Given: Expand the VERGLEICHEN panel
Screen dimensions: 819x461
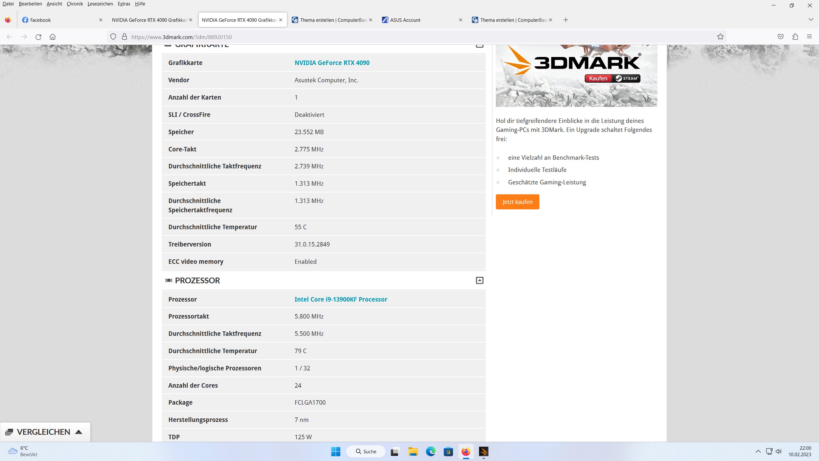Looking at the screenshot, I should (45, 432).
